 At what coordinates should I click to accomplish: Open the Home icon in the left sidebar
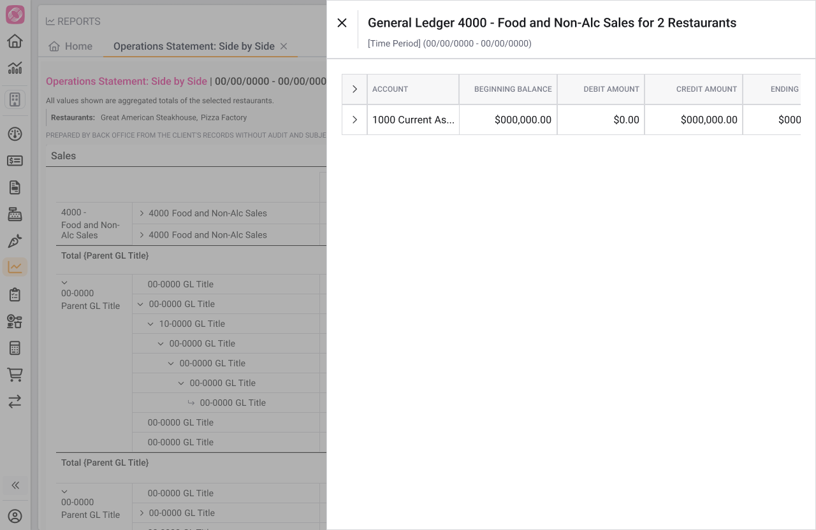coord(15,41)
